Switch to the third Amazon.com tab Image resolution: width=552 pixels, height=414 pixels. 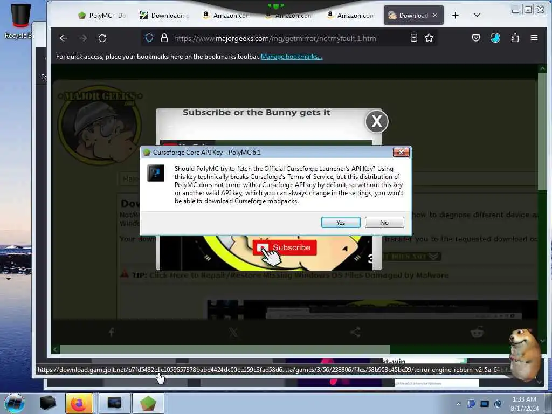(350, 16)
